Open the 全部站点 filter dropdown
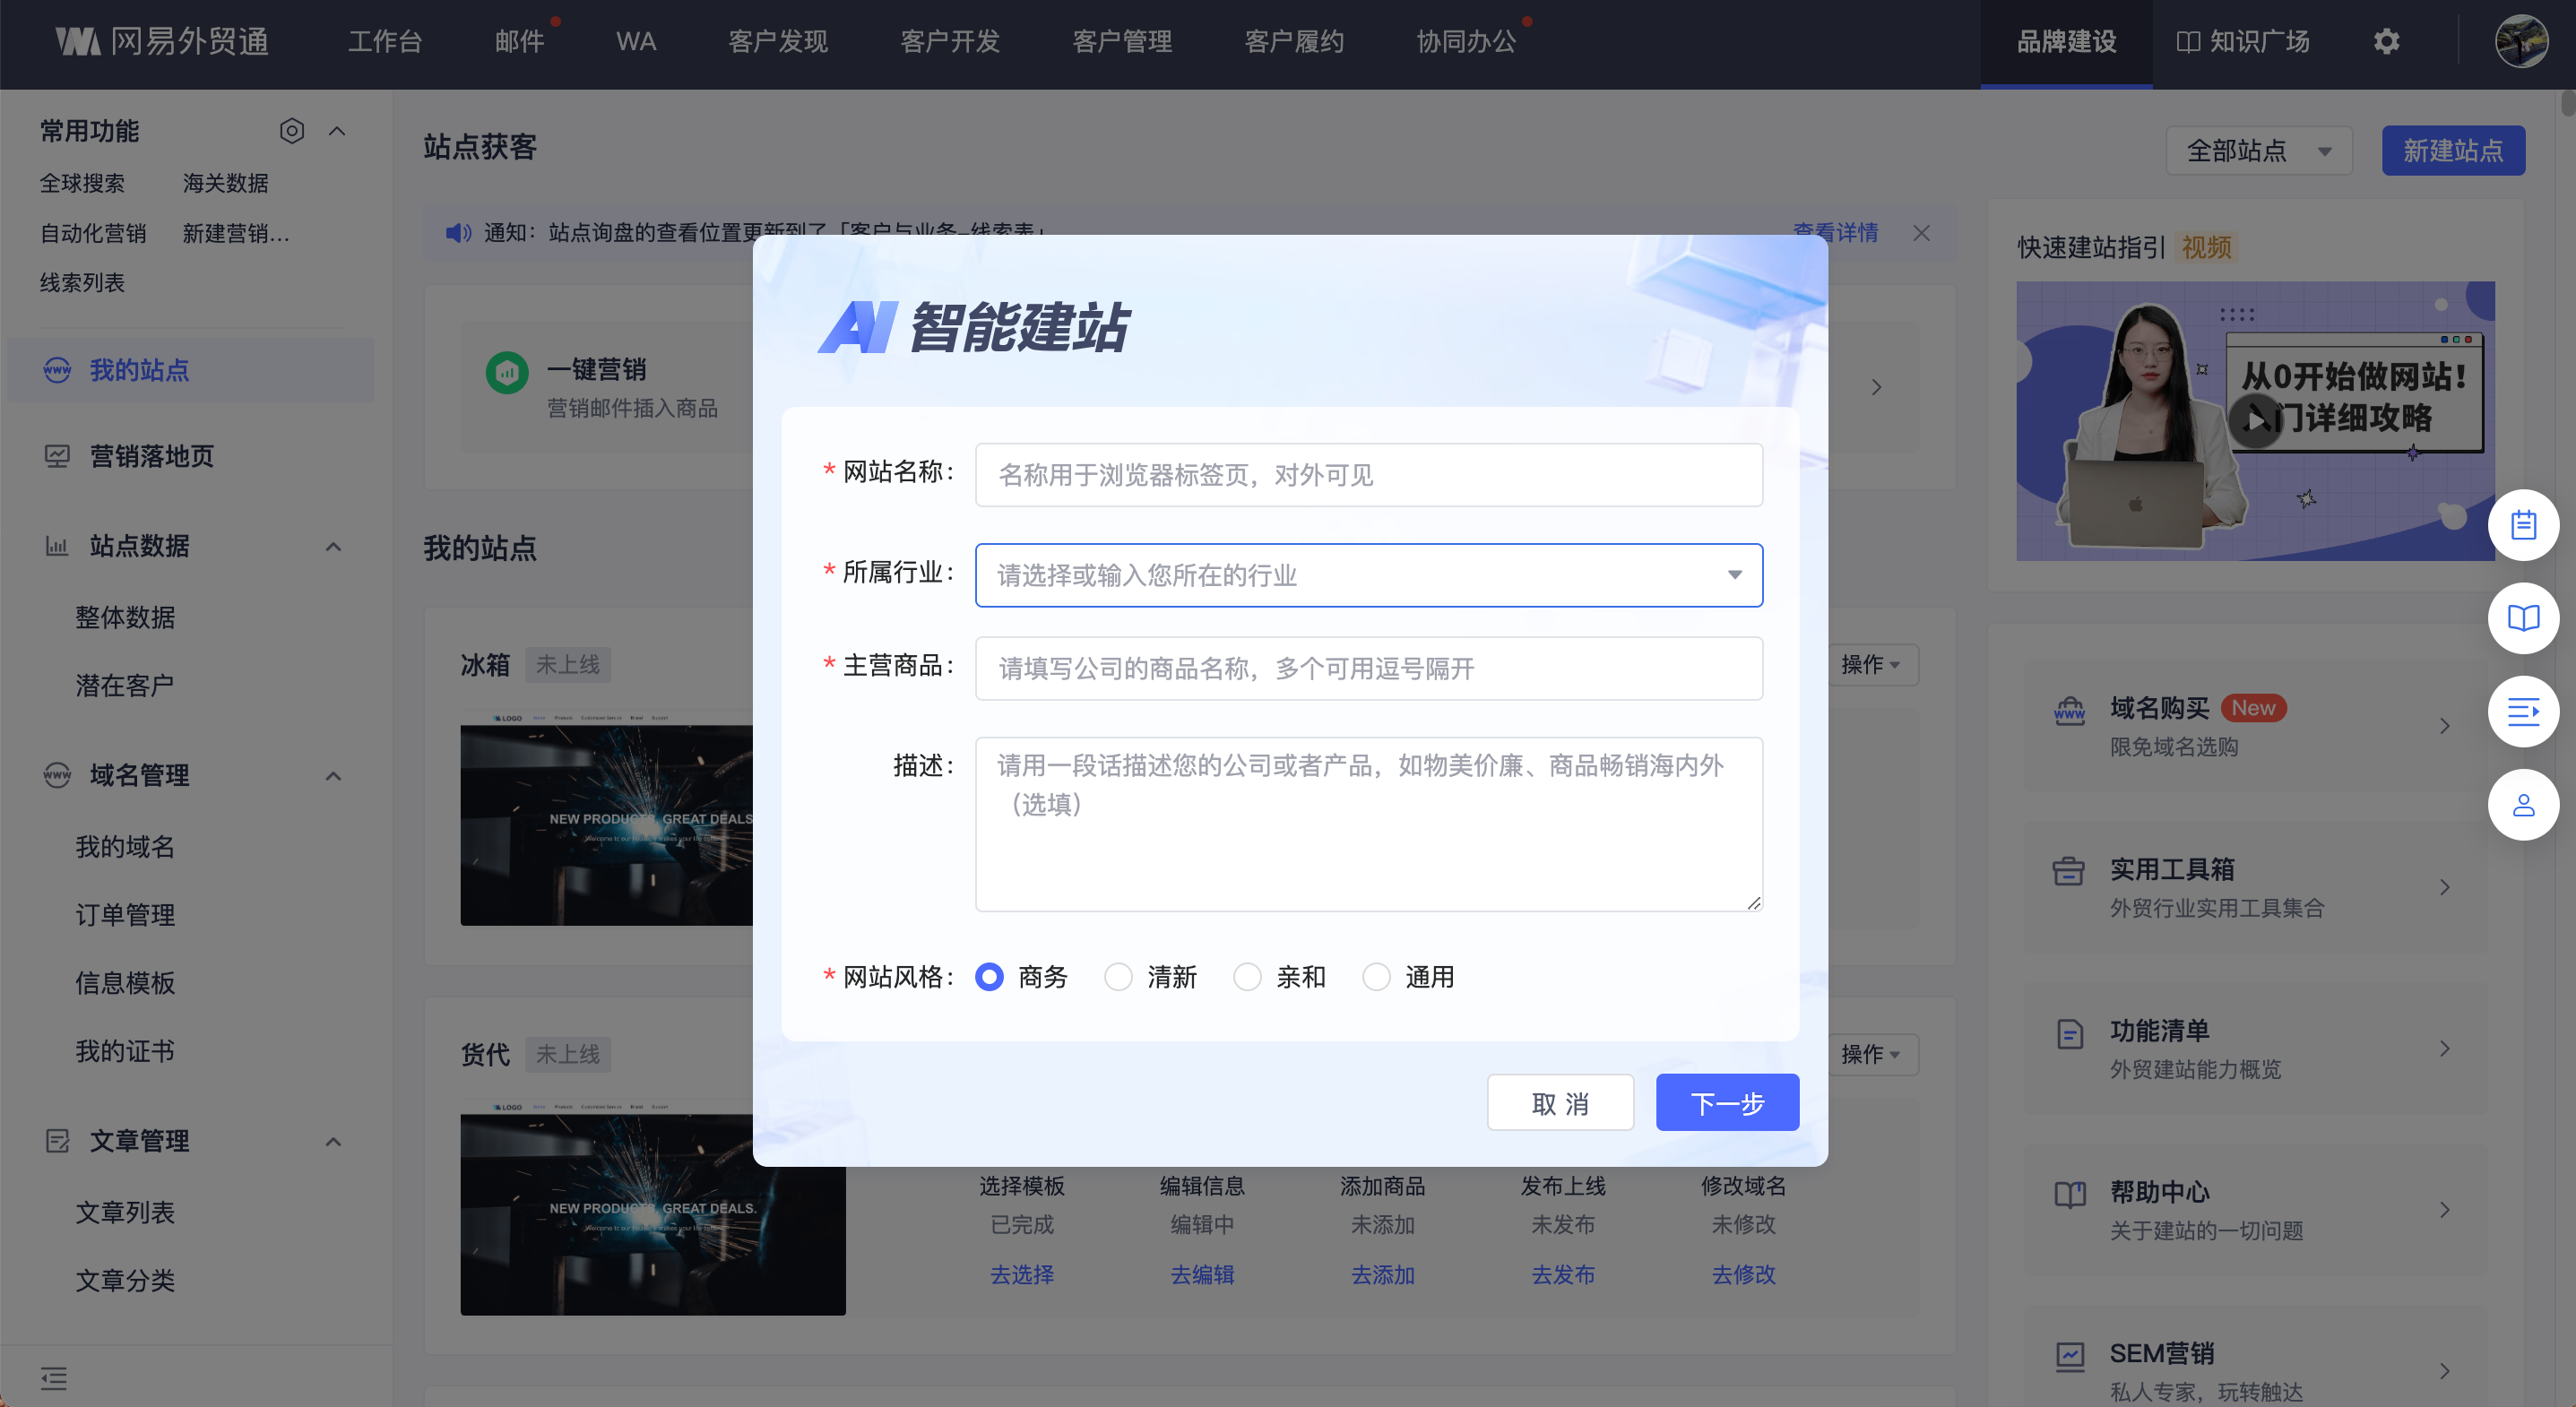 click(x=2258, y=151)
